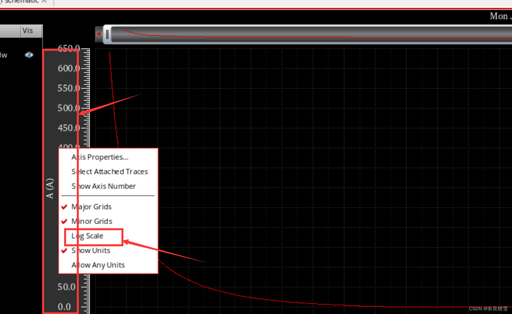Click the 500.0 axis tick value
The height and width of the screenshot is (314, 512).
pyautogui.click(x=69, y=108)
